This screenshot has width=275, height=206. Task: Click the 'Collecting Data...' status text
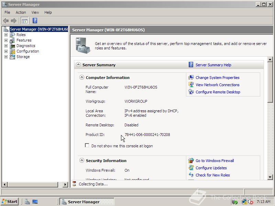[x=93, y=184]
